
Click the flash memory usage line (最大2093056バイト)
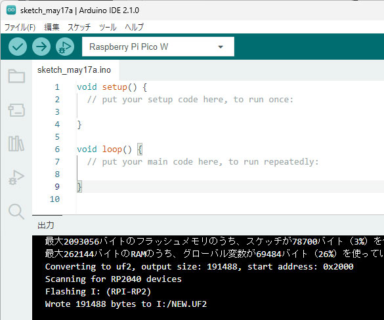pos(214,242)
